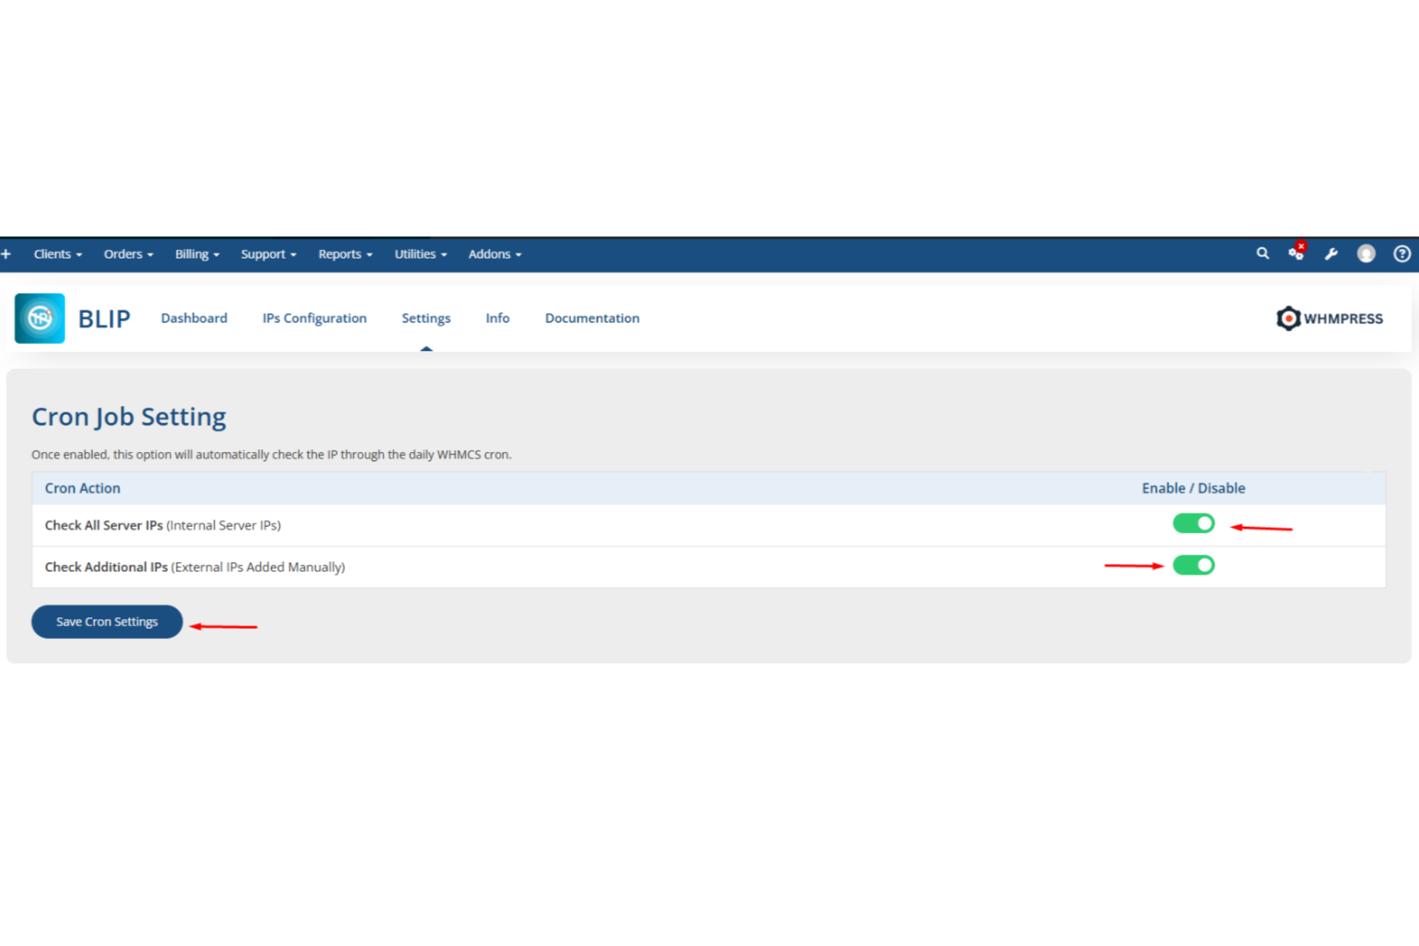The height and width of the screenshot is (946, 1419).
Task: Open the search magnifier icon
Action: click(1262, 254)
